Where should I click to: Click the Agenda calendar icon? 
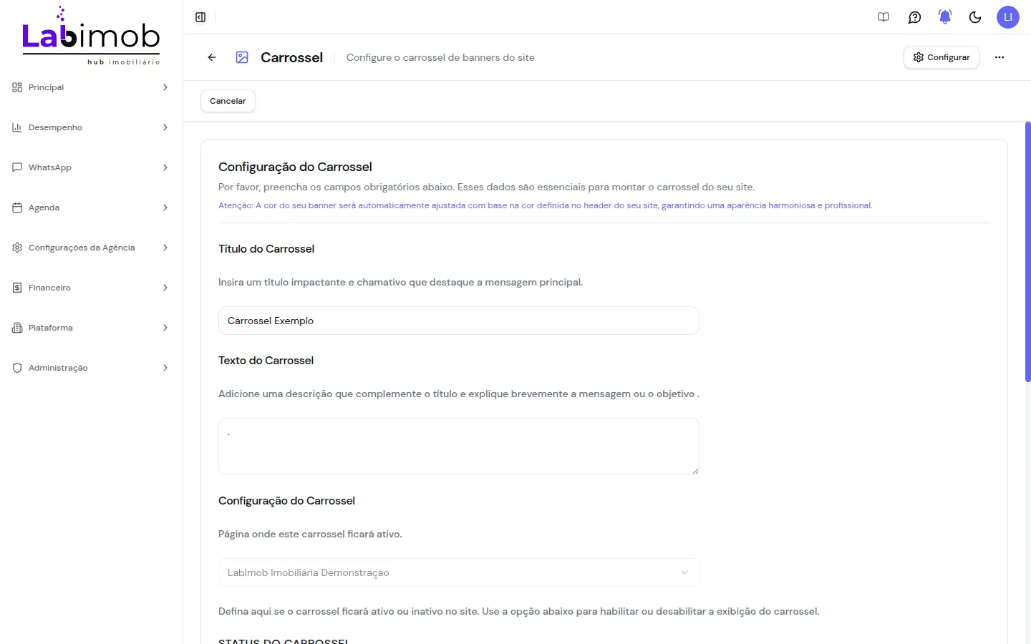pyautogui.click(x=17, y=208)
